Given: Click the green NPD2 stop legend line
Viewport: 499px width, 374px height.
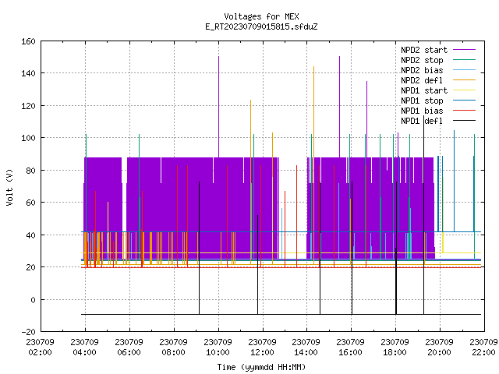Looking at the screenshot, I should pyautogui.click(x=464, y=60).
